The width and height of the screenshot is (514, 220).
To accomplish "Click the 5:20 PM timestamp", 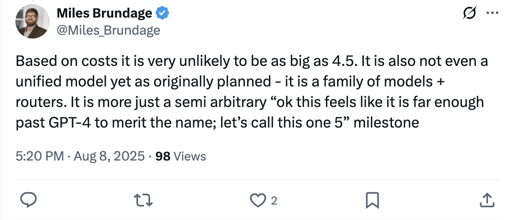I will 39,156.
